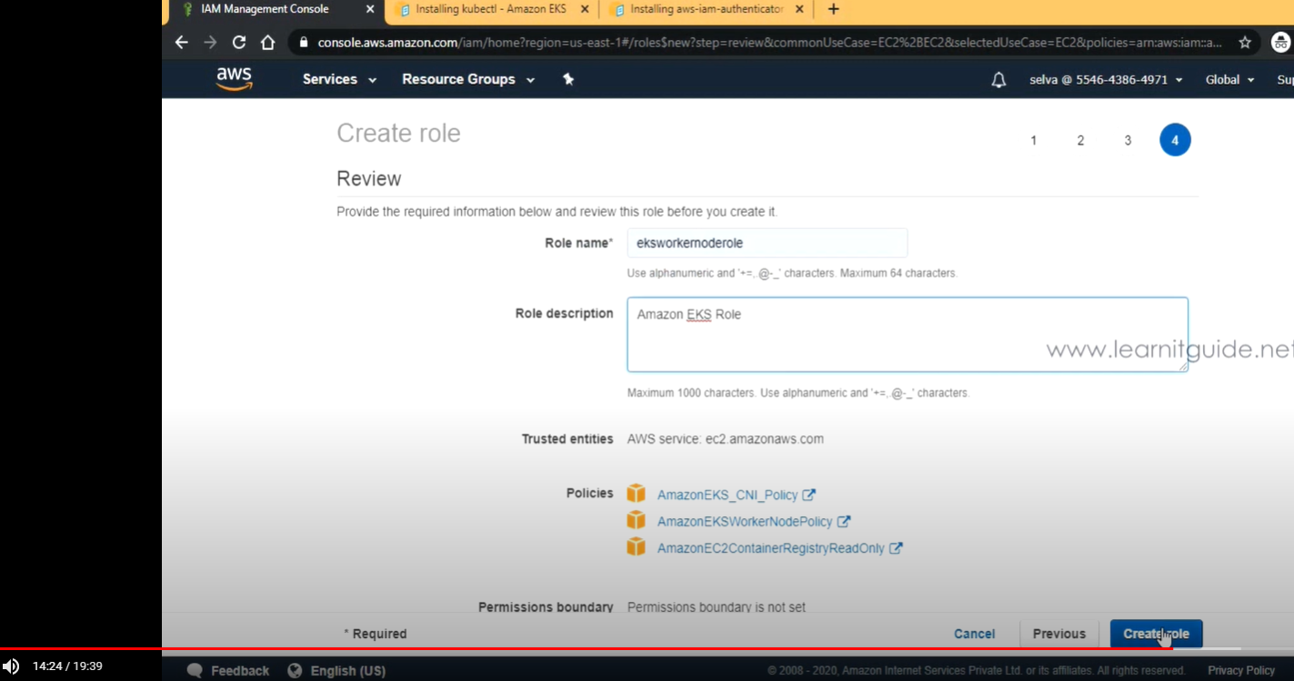This screenshot has width=1294, height=681.
Task: Open the Privacy Policy link
Action: 1241,670
